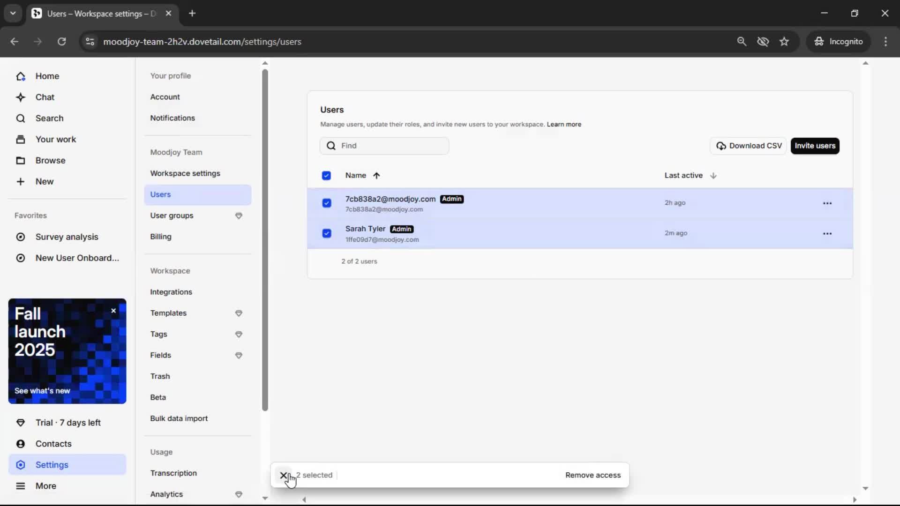Click the Contacts person icon
Viewport: 900px width, 506px height.
tap(21, 444)
